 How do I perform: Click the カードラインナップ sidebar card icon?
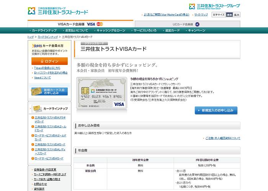point(38,109)
